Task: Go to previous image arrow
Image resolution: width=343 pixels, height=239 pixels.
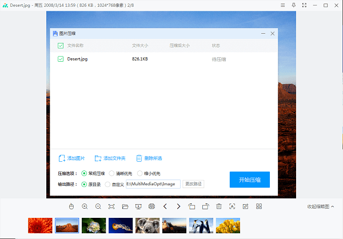Action: [165, 206]
